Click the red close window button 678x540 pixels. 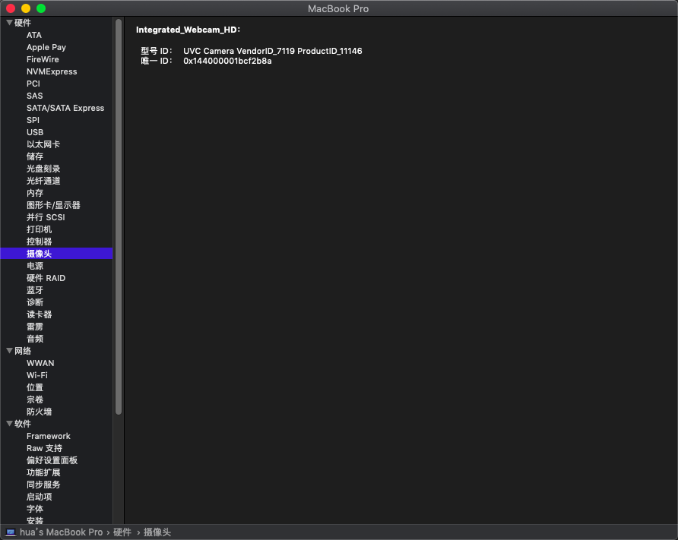(11, 8)
